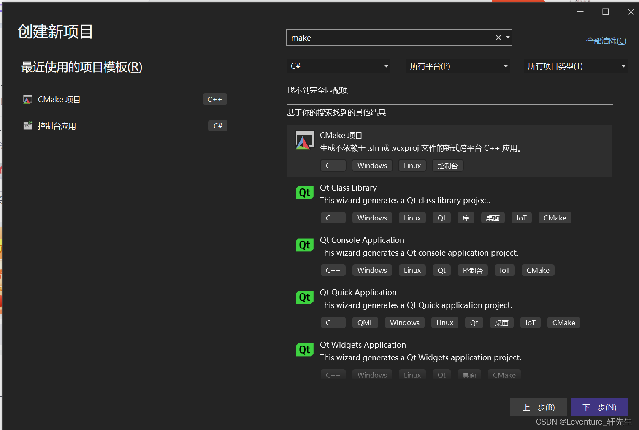Click the 全部清除 link
This screenshot has height=430, width=639.
606,41
